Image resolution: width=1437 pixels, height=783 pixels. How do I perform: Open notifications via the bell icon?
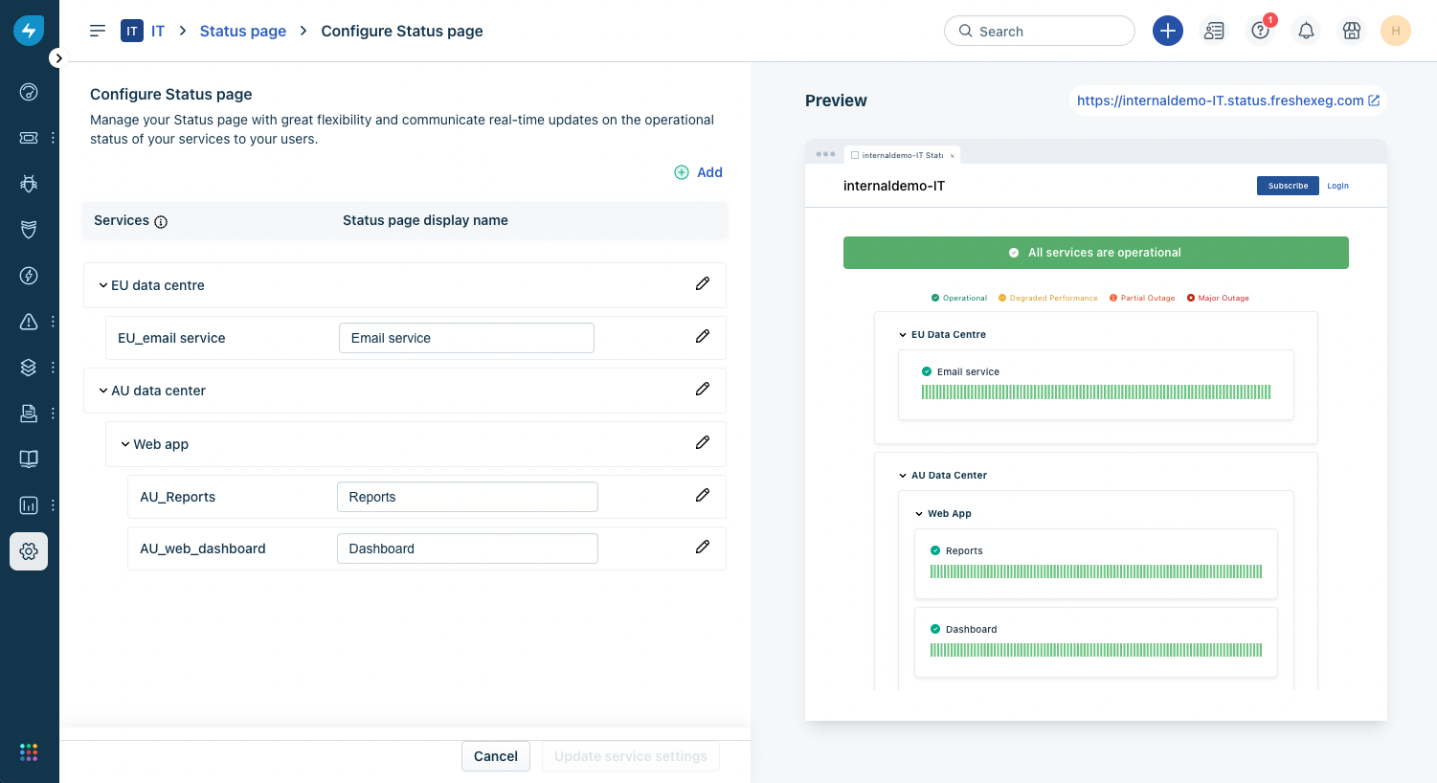1306,30
